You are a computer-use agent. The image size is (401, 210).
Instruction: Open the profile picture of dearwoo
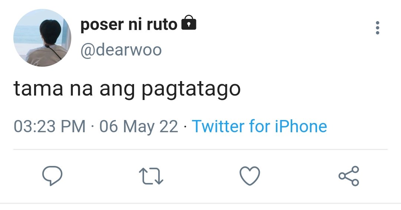[42, 38]
